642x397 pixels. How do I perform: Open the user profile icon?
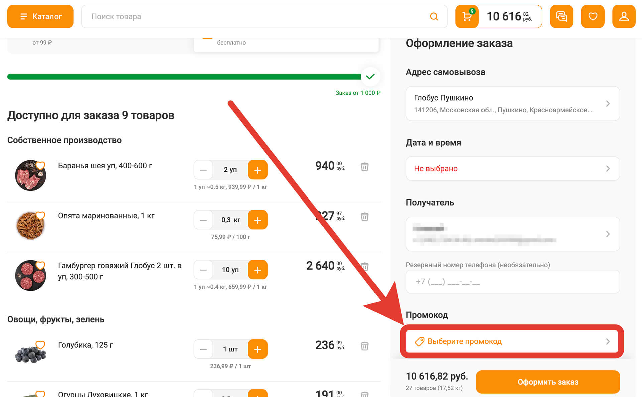[624, 16]
